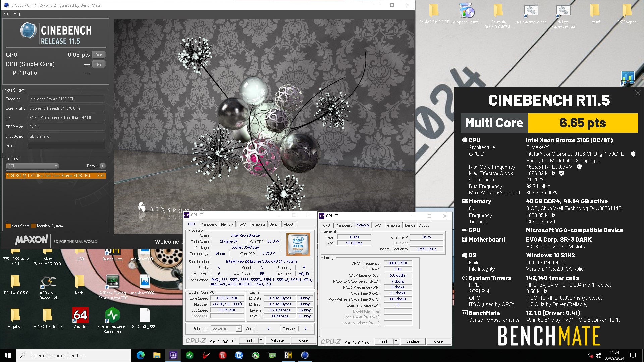
Task: Open Microsoft Edge from taskbar
Action: coord(141,355)
